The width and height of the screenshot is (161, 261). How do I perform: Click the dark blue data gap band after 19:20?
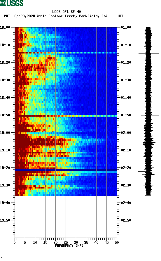point(66,170)
